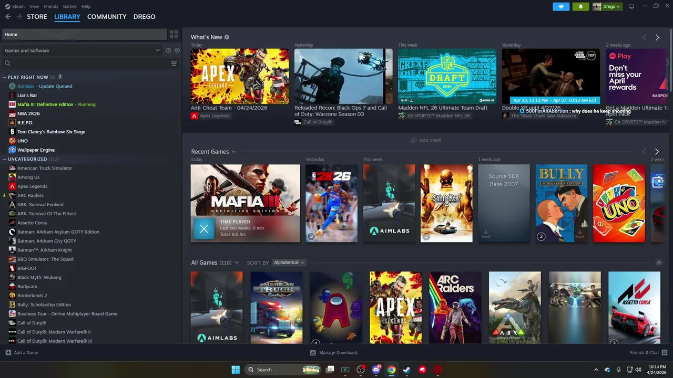Image resolution: width=673 pixels, height=378 pixels.
Task: Open Source SDK Base 2007 tile
Action: [x=504, y=203]
